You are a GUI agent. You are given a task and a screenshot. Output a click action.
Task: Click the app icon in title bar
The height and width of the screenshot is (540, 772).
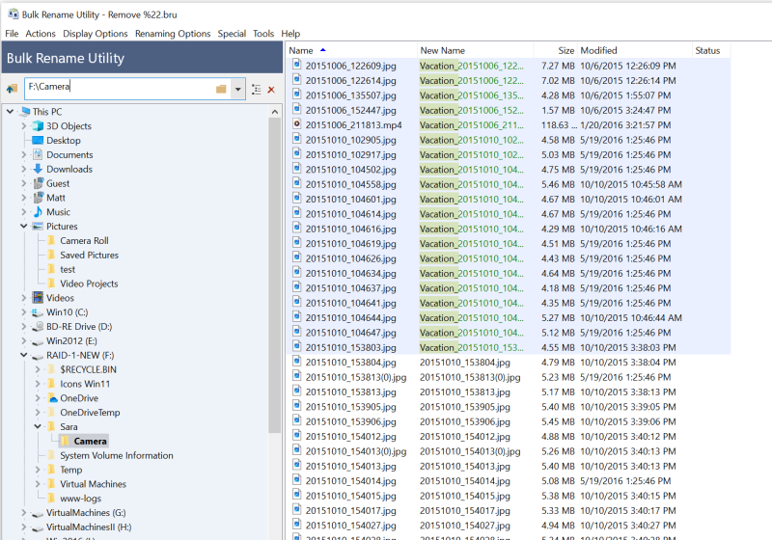[x=13, y=13]
